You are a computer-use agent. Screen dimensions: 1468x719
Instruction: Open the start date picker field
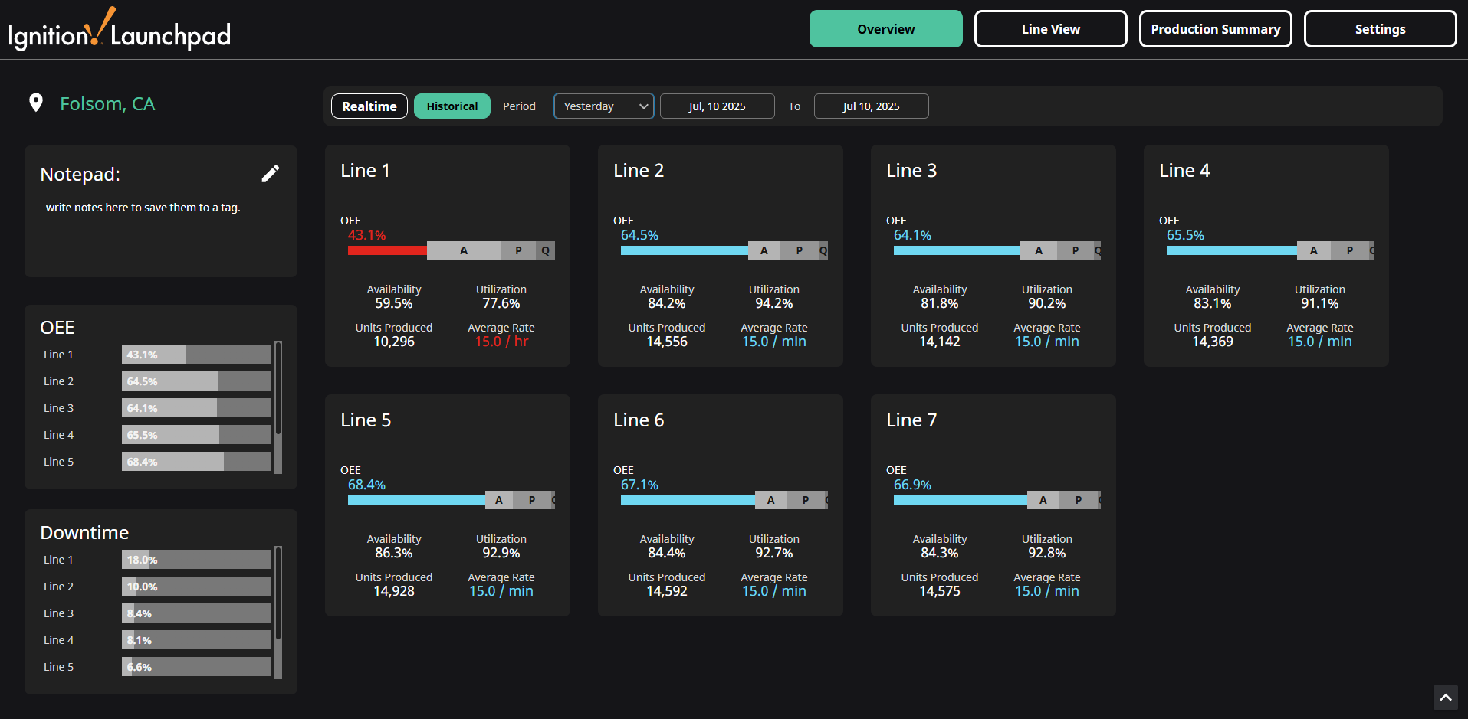[717, 106]
